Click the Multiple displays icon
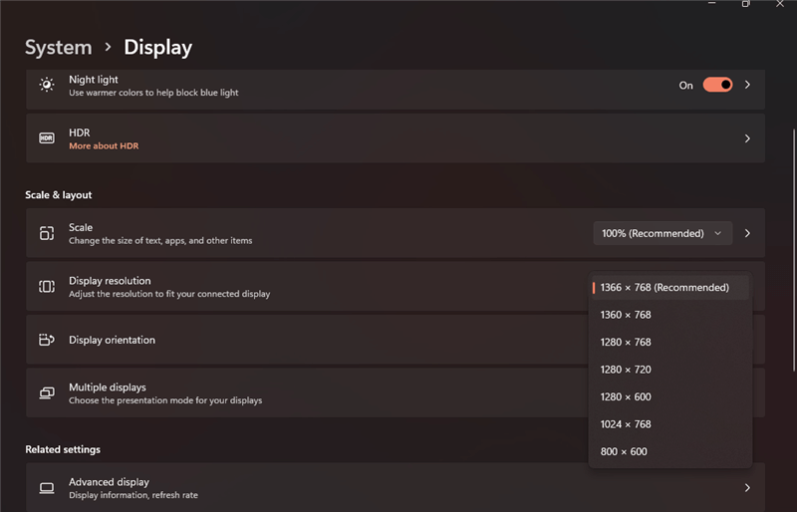Viewport: 797px width, 512px height. tap(47, 393)
